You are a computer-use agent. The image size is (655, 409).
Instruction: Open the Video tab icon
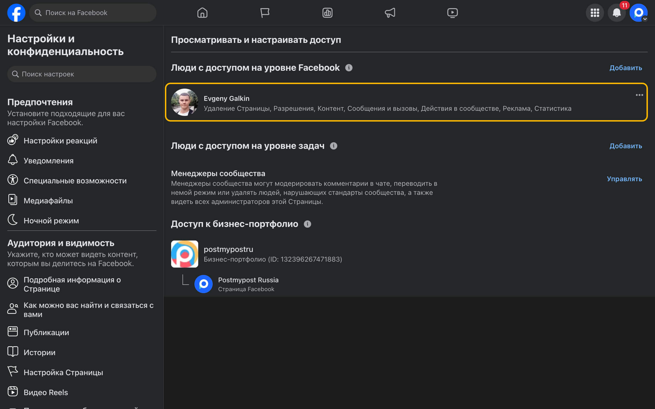coord(452,13)
